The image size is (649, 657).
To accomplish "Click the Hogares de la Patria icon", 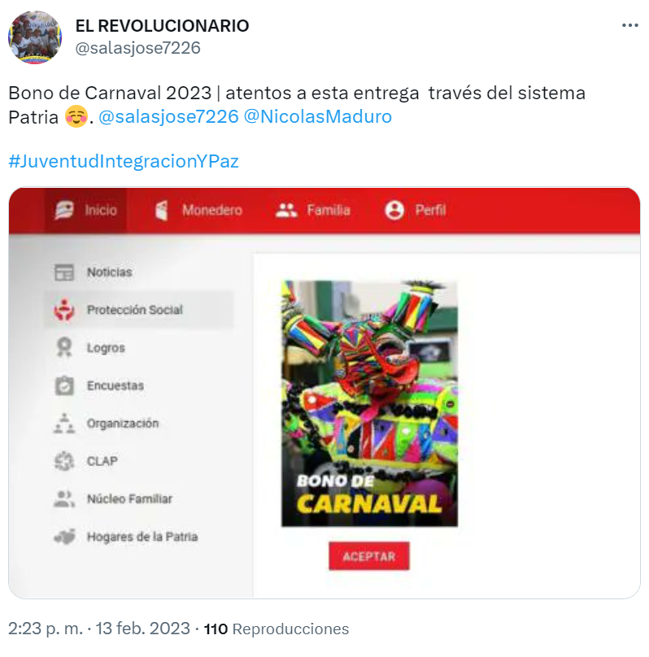I will point(64,537).
